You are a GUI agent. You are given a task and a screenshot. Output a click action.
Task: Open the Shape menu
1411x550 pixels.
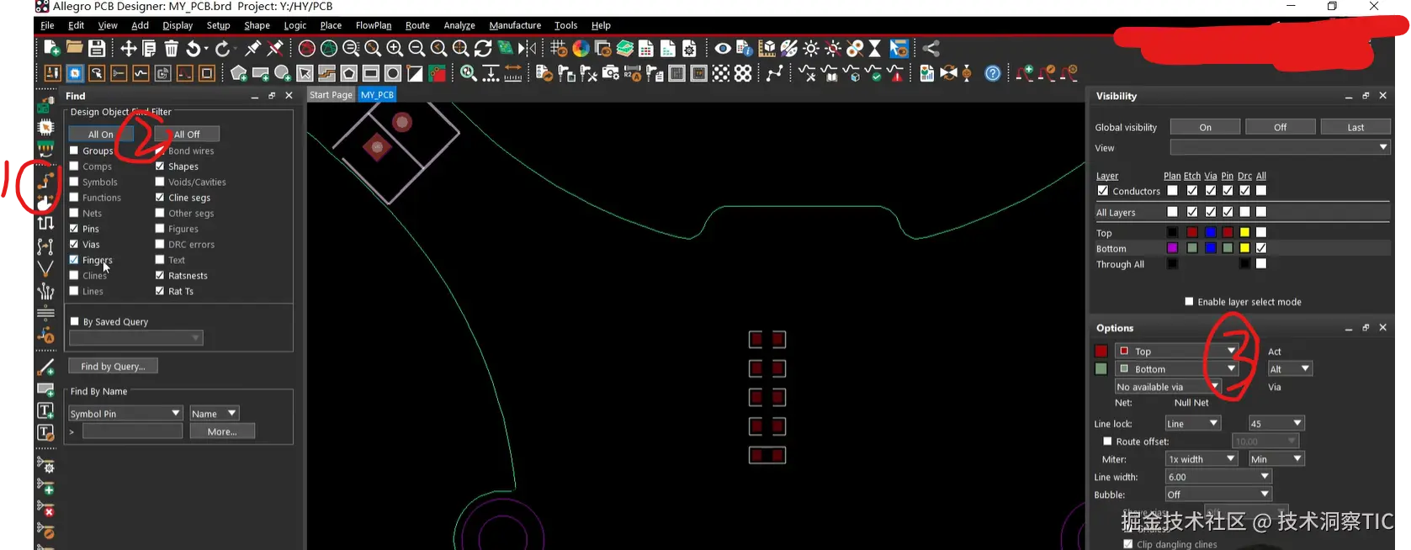coord(257,25)
